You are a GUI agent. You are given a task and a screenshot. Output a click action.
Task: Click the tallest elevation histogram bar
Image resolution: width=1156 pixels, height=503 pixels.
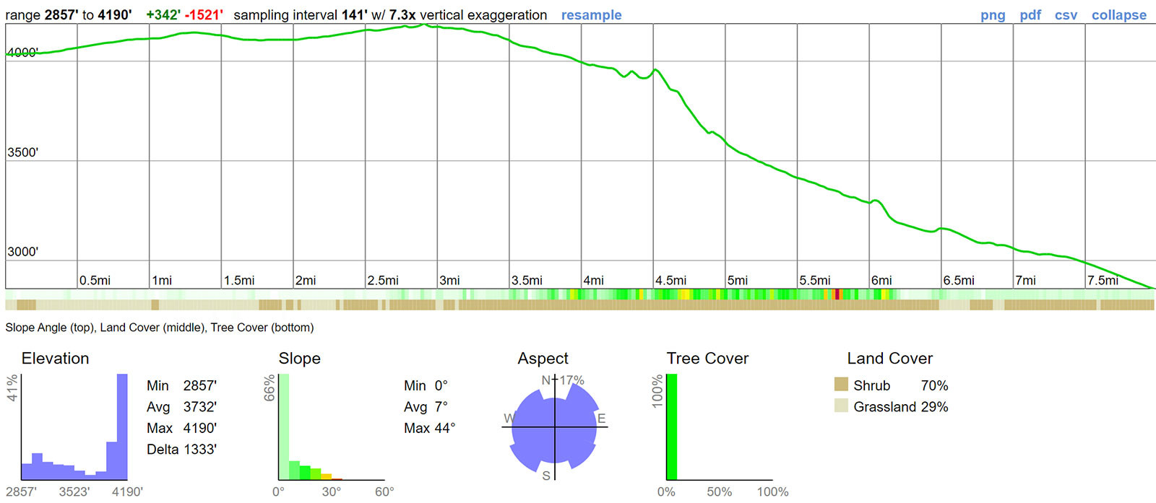coord(122,427)
